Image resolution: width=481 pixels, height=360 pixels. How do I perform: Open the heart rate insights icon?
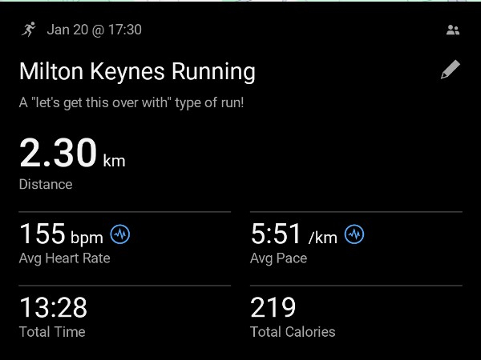tap(120, 234)
